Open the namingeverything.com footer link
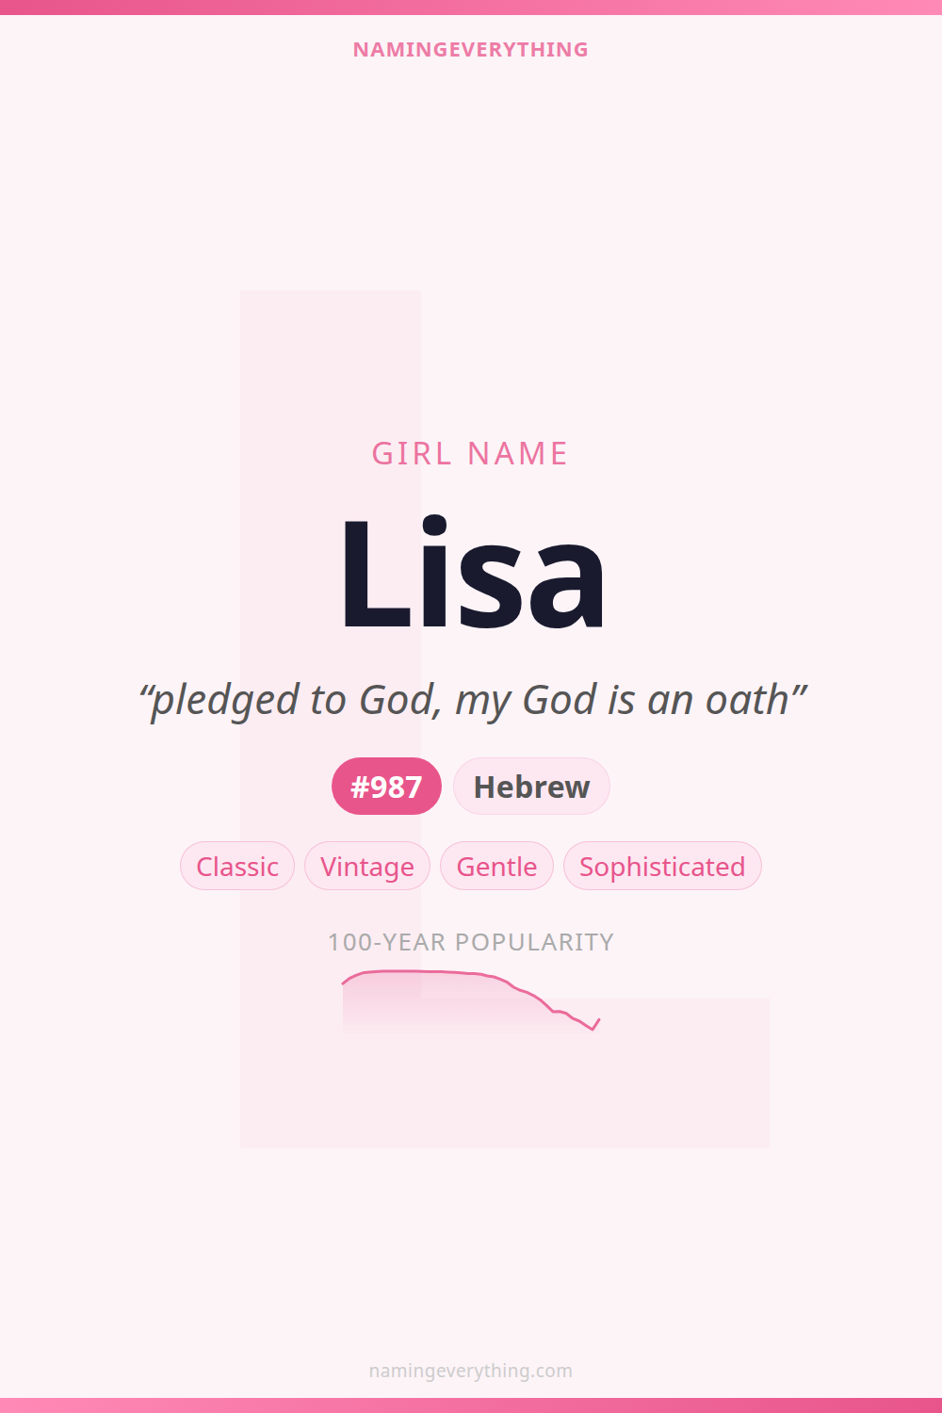The height and width of the screenshot is (1413, 942). pos(470,1371)
